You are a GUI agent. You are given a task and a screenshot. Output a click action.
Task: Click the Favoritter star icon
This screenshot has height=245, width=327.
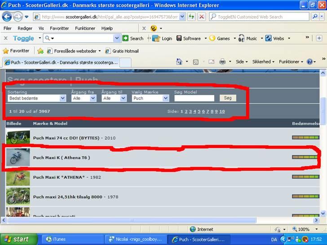point(6,51)
